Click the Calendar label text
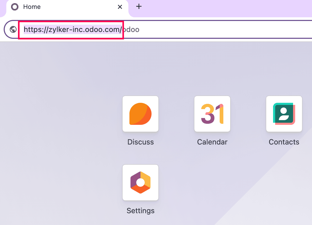312x225 pixels. coord(212,142)
